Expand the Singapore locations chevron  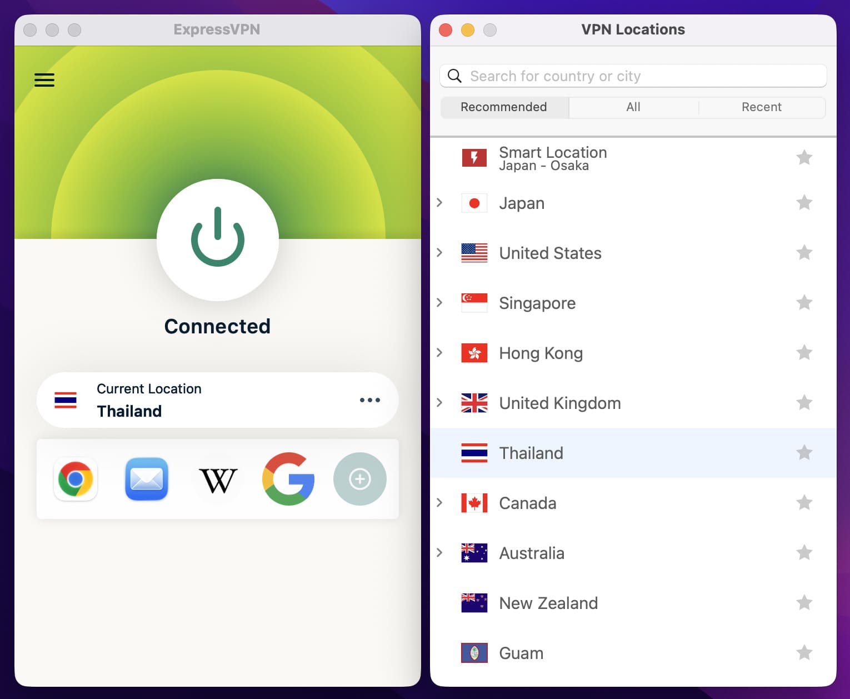point(439,302)
